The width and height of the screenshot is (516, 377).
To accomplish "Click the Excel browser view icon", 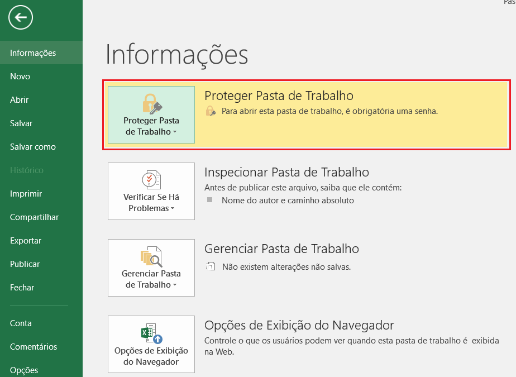I will pos(151,333).
